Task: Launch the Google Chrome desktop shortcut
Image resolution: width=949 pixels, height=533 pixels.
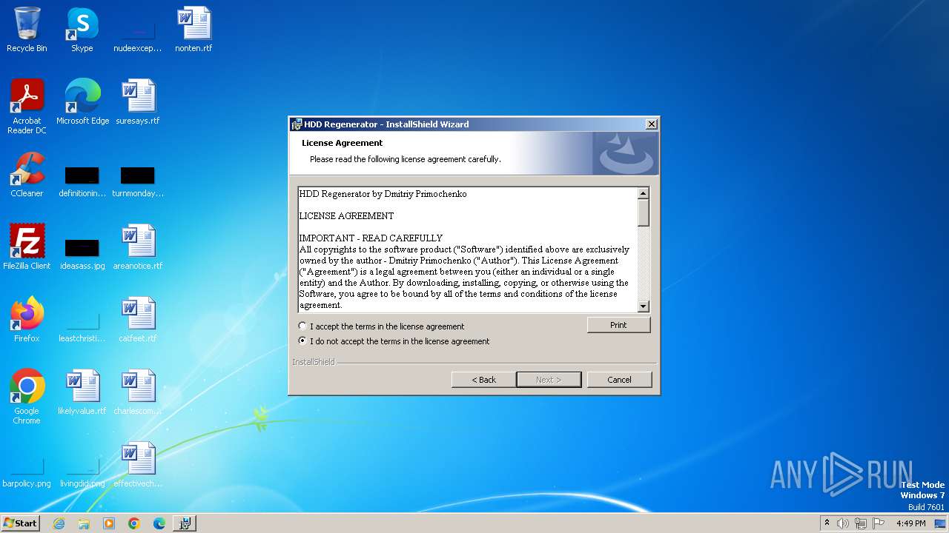Action: [27, 397]
